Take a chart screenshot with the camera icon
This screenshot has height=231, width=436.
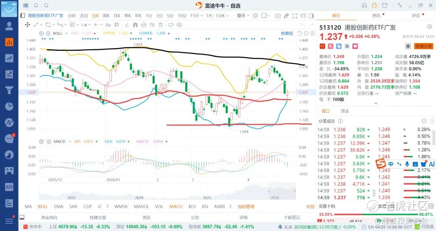click(x=277, y=16)
